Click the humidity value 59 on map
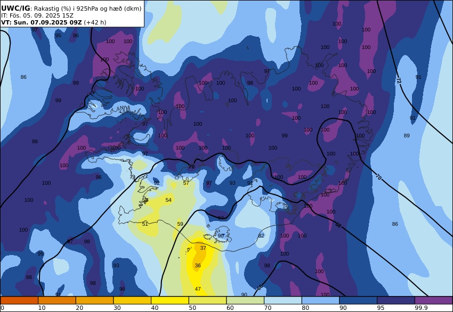The width and height of the screenshot is (453, 312). tap(180, 224)
